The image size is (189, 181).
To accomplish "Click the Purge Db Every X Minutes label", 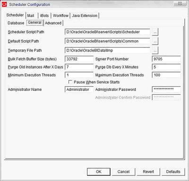I will pos(117,67).
